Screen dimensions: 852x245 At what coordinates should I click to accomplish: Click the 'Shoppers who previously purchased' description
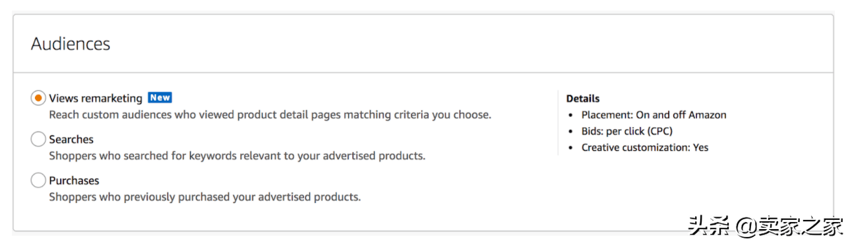[205, 197]
